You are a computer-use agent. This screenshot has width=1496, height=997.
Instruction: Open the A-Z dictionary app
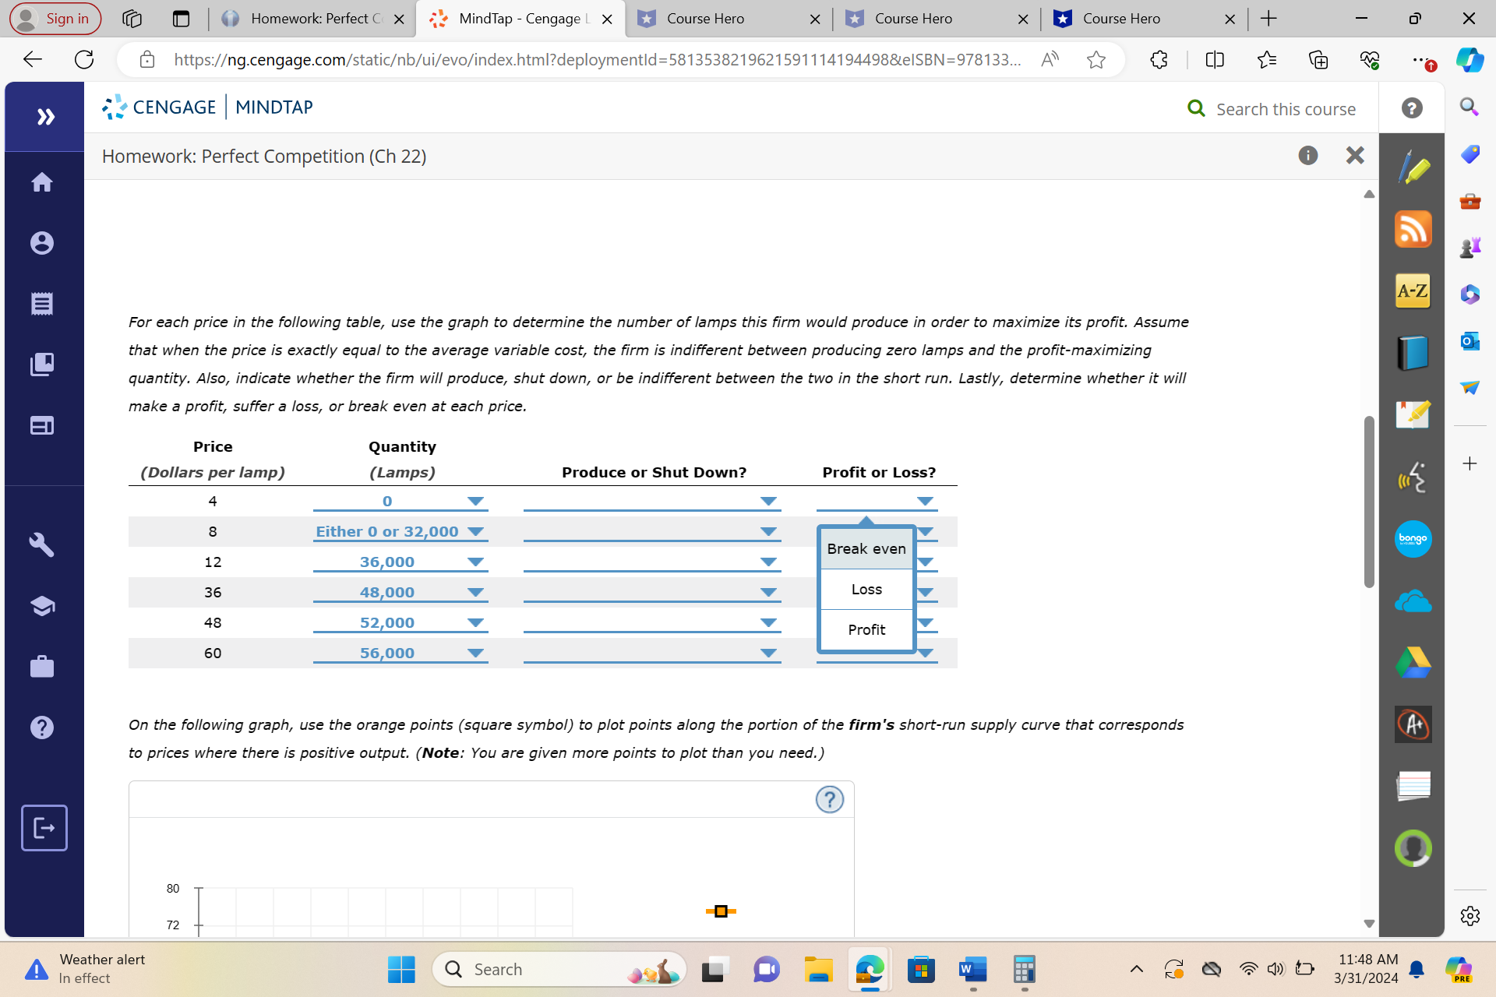1413,291
